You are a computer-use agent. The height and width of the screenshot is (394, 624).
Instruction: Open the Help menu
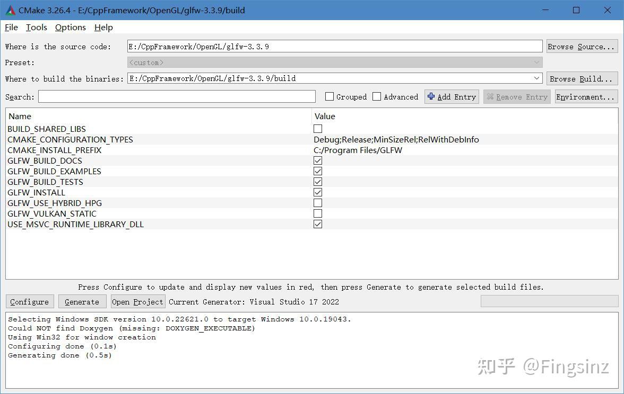click(x=103, y=28)
